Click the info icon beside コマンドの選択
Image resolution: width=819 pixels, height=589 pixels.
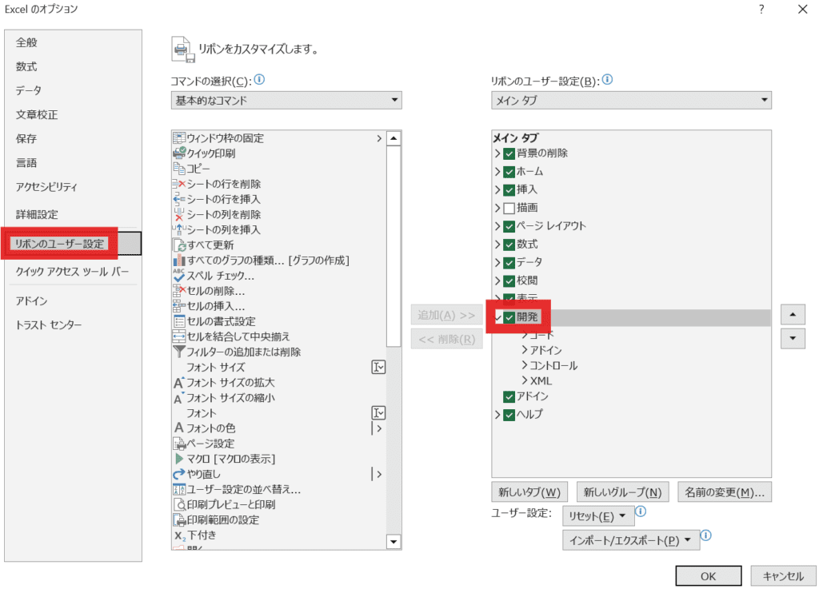coord(260,80)
